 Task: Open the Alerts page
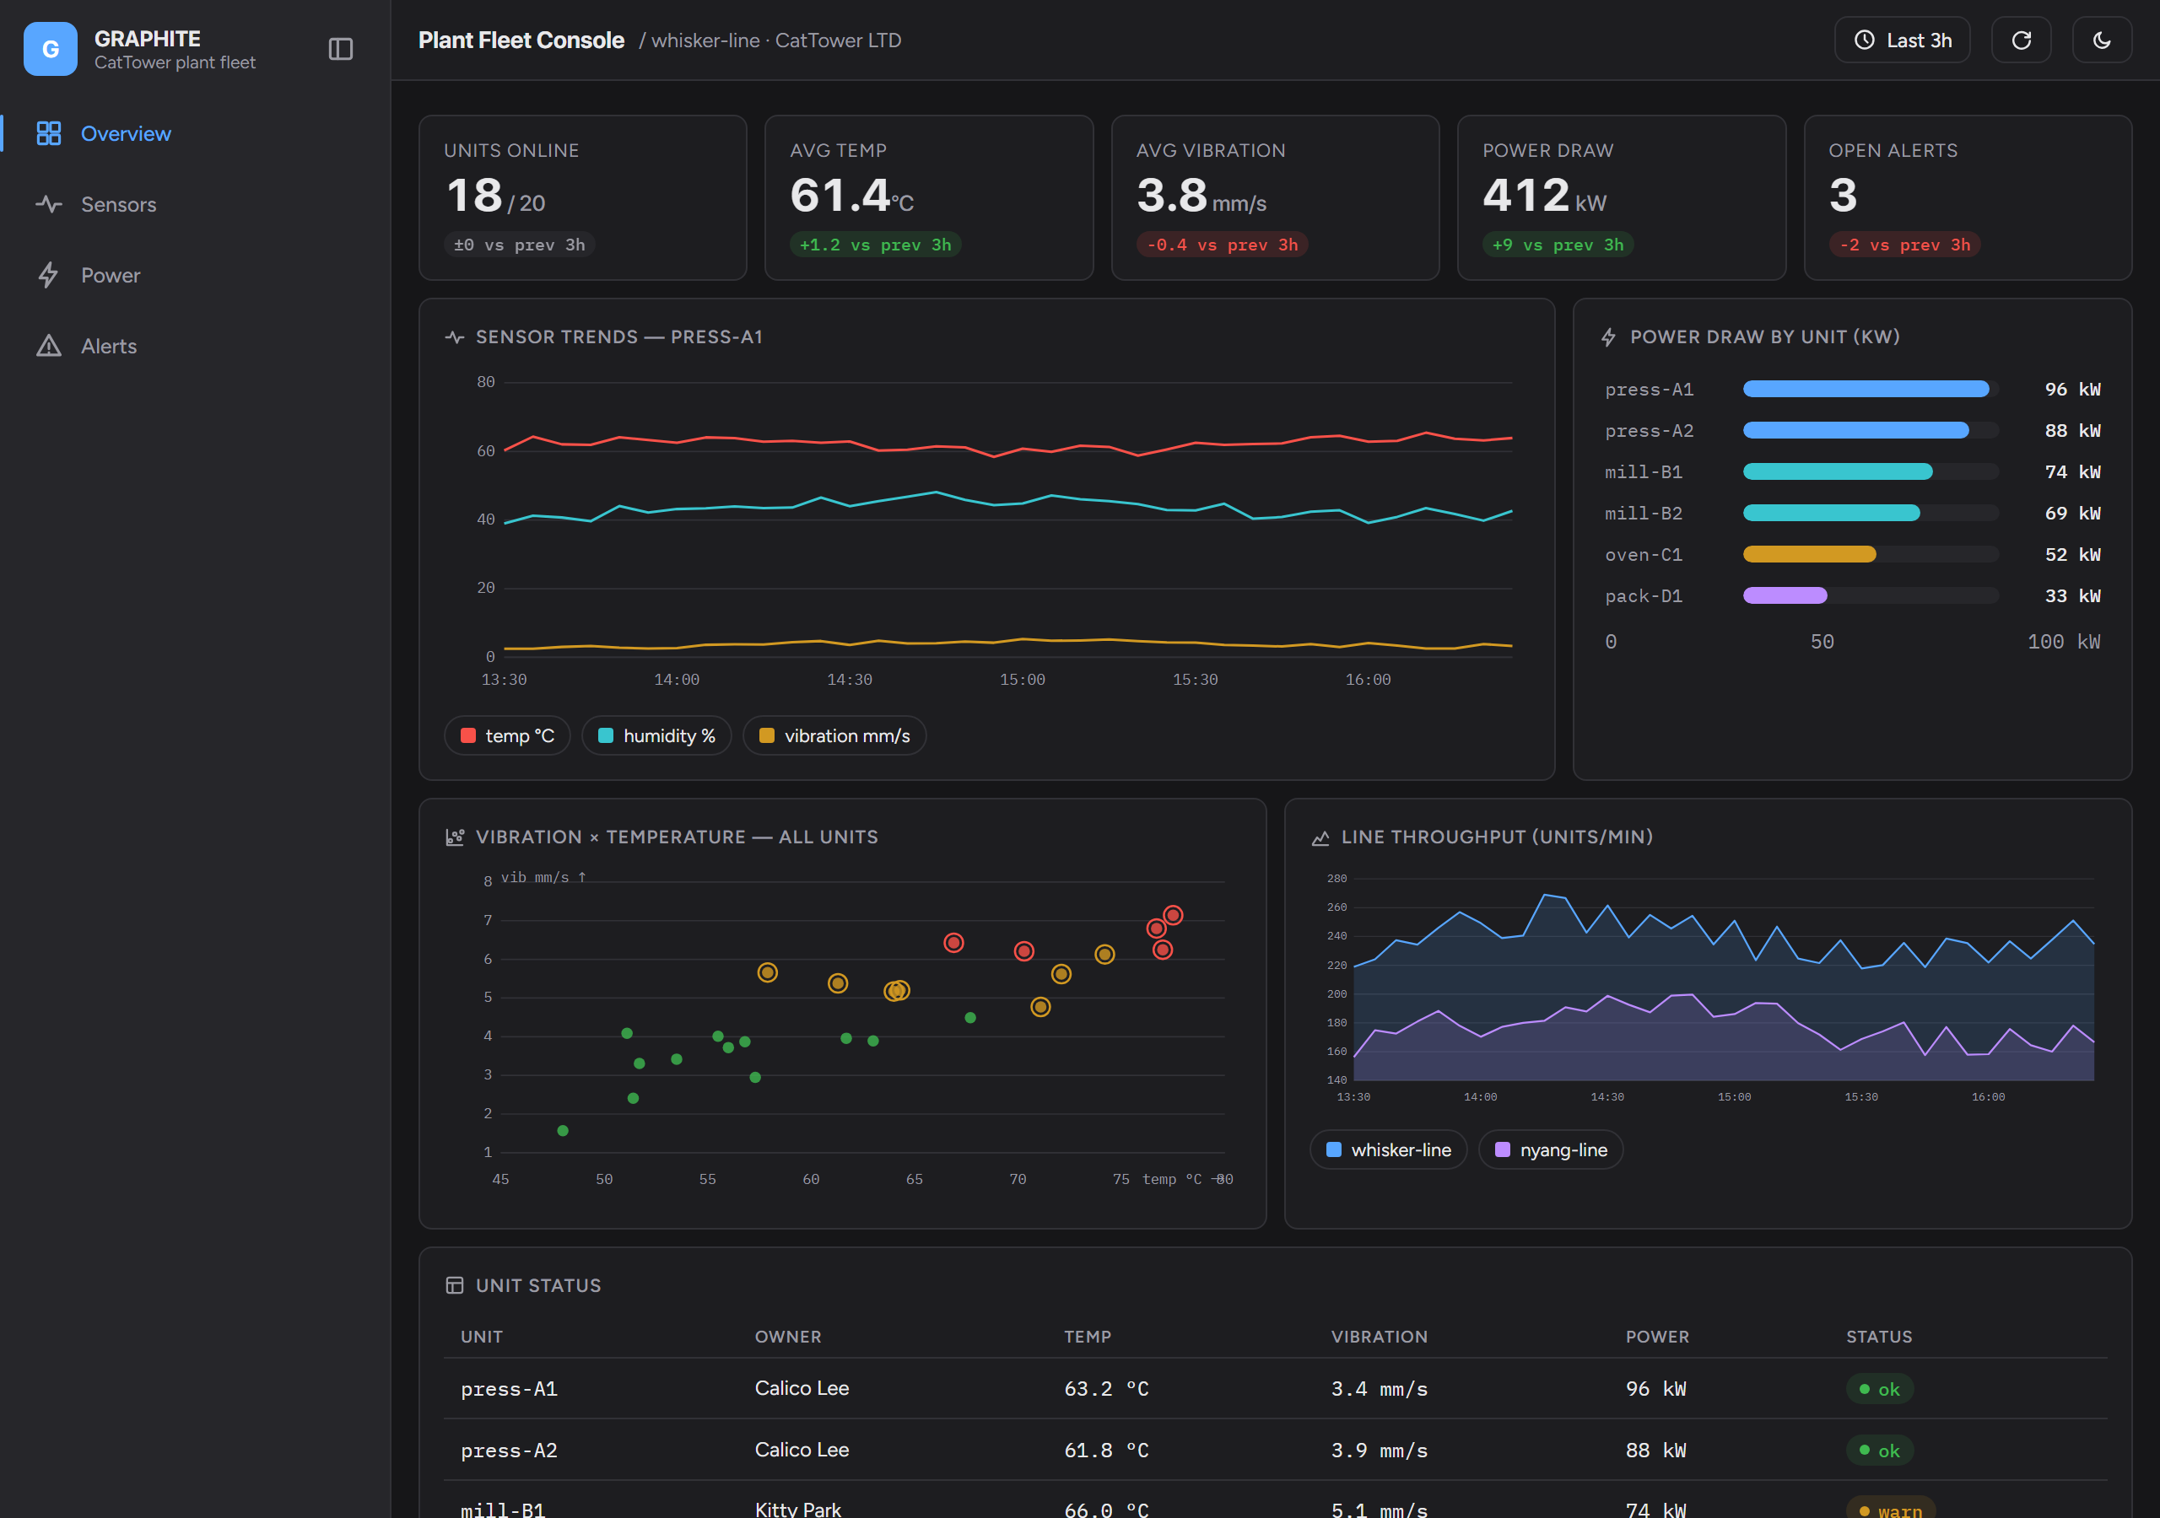pos(196,346)
